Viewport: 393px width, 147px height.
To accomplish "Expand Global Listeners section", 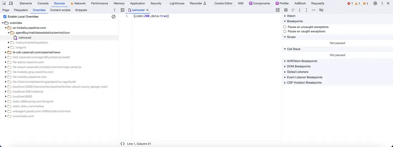I will click(x=285, y=72).
